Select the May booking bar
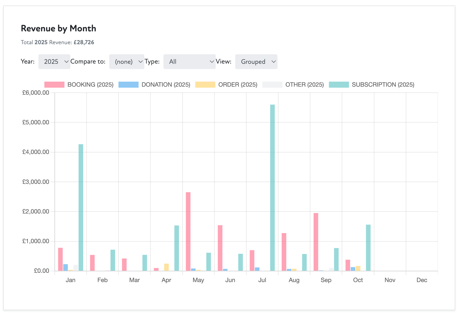 point(188,231)
